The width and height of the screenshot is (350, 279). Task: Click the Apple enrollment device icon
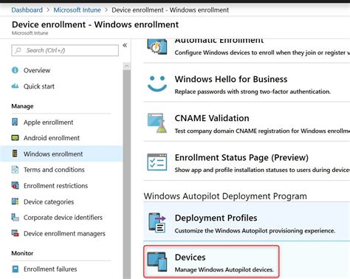click(15, 122)
